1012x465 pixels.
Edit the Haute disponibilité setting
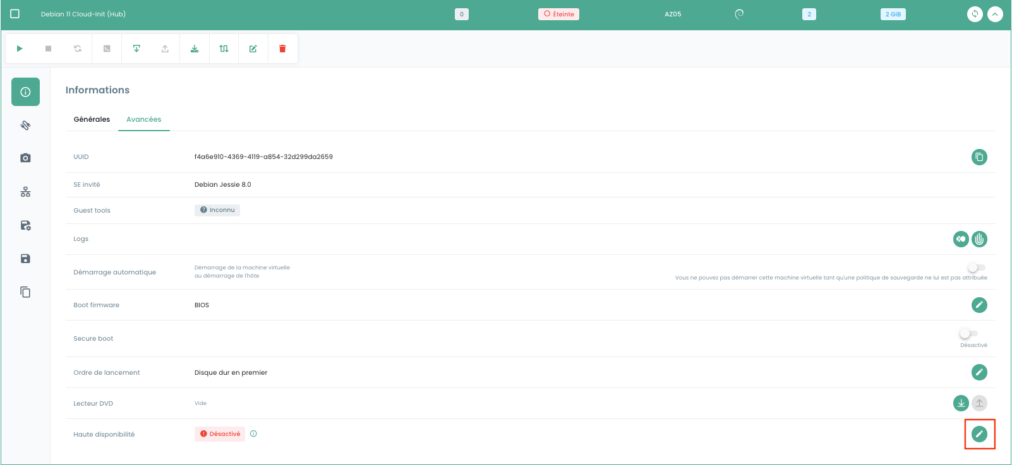pyautogui.click(x=979, y=434)
